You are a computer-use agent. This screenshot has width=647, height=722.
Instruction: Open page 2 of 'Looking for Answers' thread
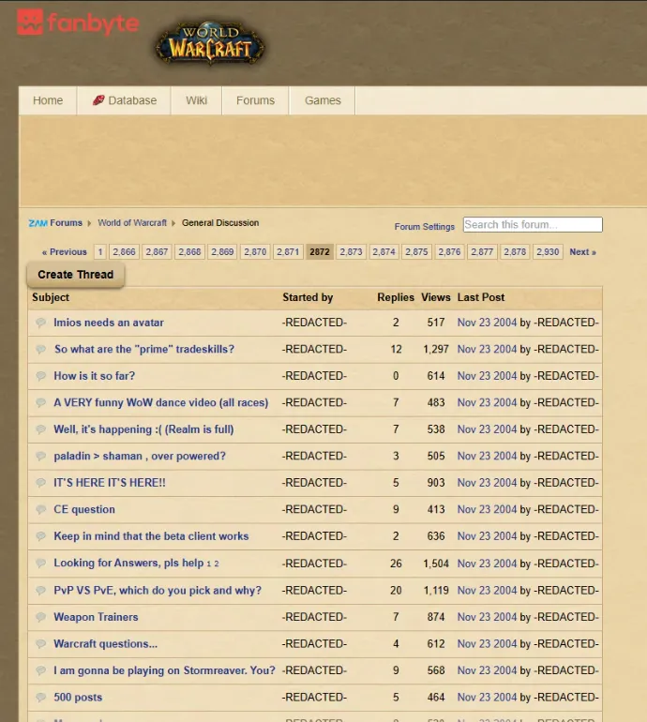point(217,564)
